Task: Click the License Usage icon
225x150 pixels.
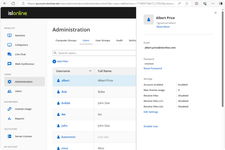Action: point(9,109)
